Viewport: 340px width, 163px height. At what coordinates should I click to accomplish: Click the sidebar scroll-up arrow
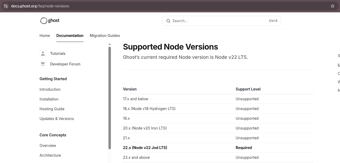click(110, 44)
